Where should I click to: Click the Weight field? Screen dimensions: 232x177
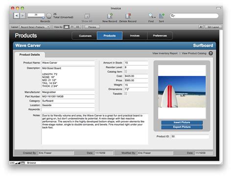(136, 85)
